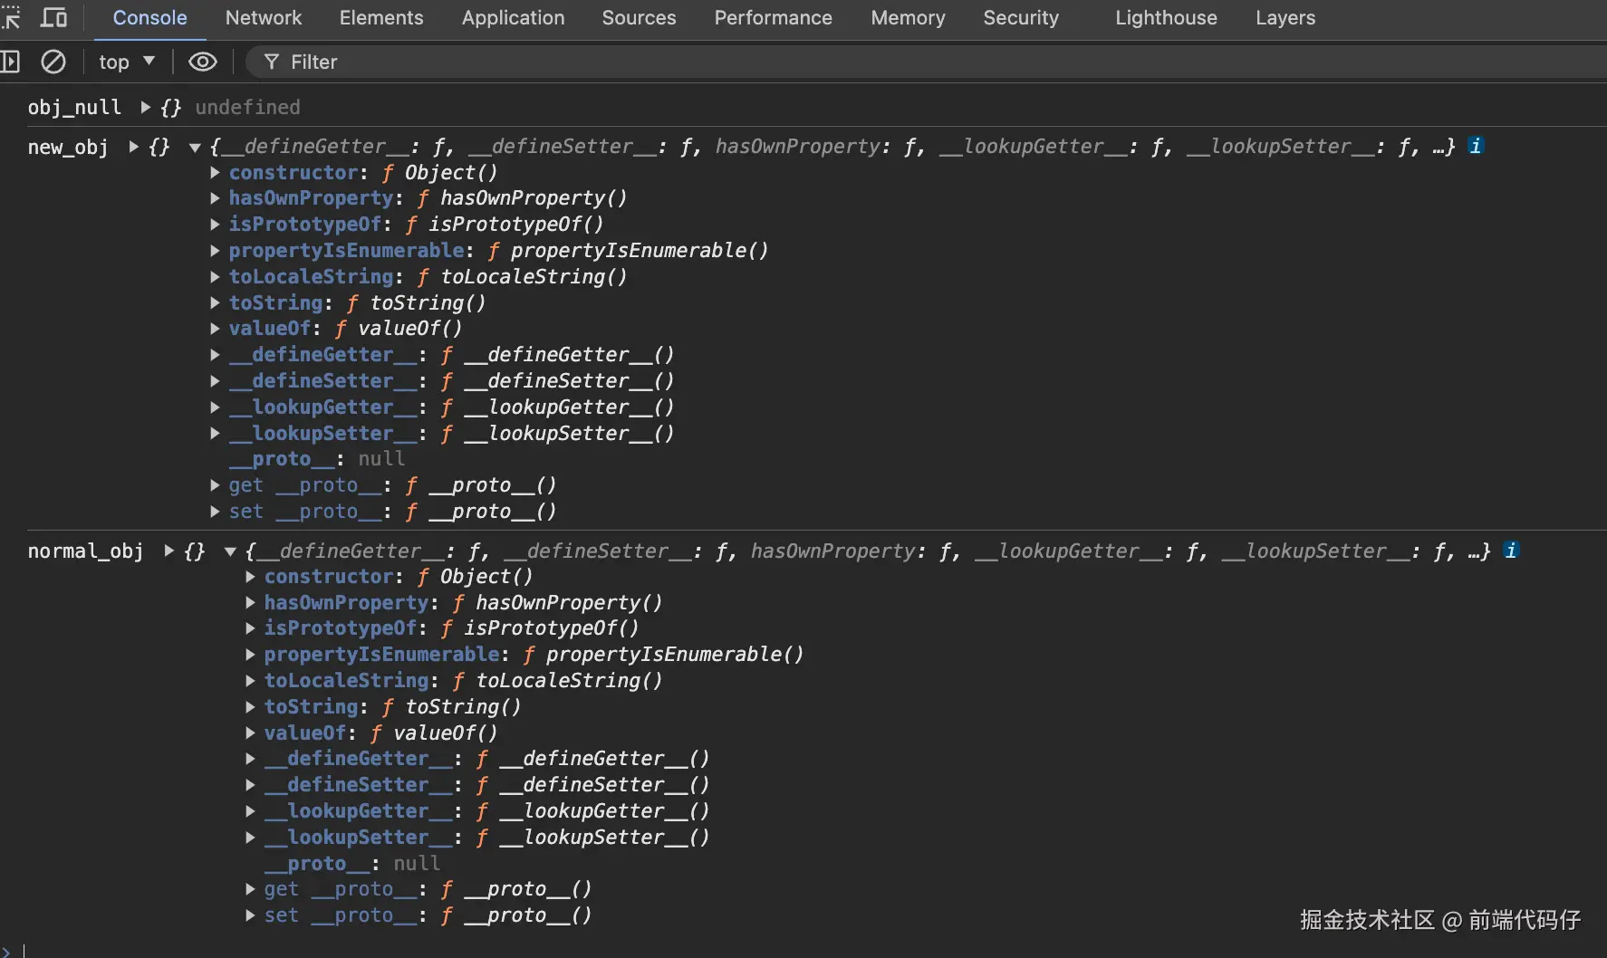The image size is (1607, 958).
Task: Expand propertyIsEnumerable under normal_obj
Action: pos(250,654)
